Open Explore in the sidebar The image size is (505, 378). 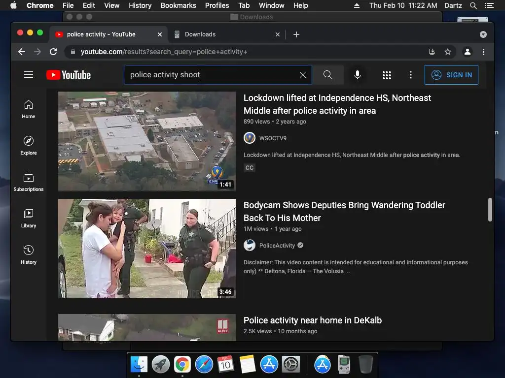(x=29, y=146)
